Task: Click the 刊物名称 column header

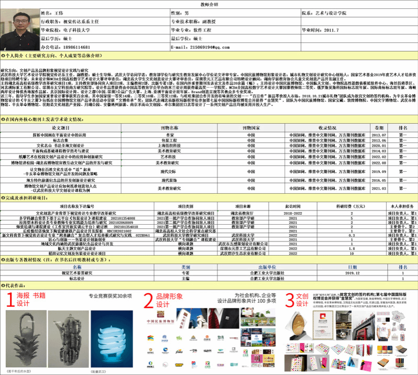Action: (169, 127)
